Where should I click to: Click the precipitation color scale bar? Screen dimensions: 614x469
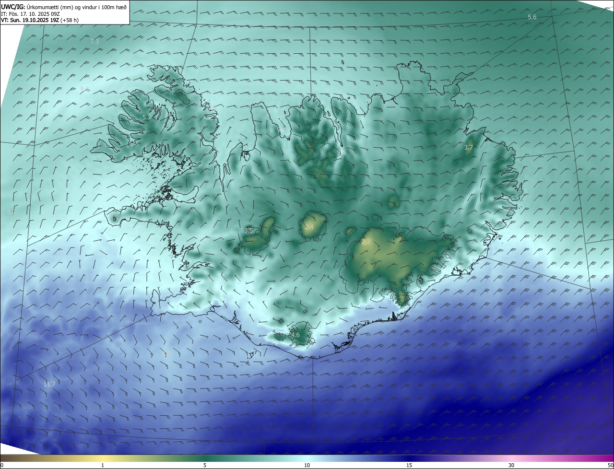[x=307, y=458]
